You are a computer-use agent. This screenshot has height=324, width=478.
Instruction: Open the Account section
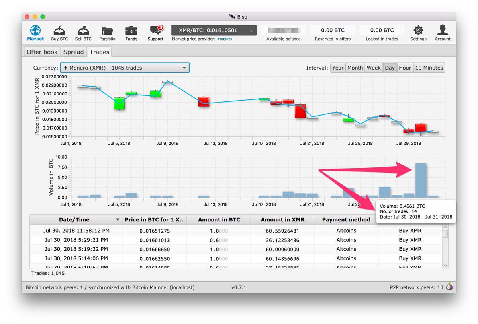(443, 33)
